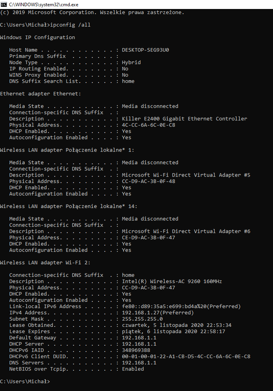This screenshot has height=391, width=273.
Task: Click Wi-Fi Direct Virtual Adapter #5 text
Action: point(186,175)
